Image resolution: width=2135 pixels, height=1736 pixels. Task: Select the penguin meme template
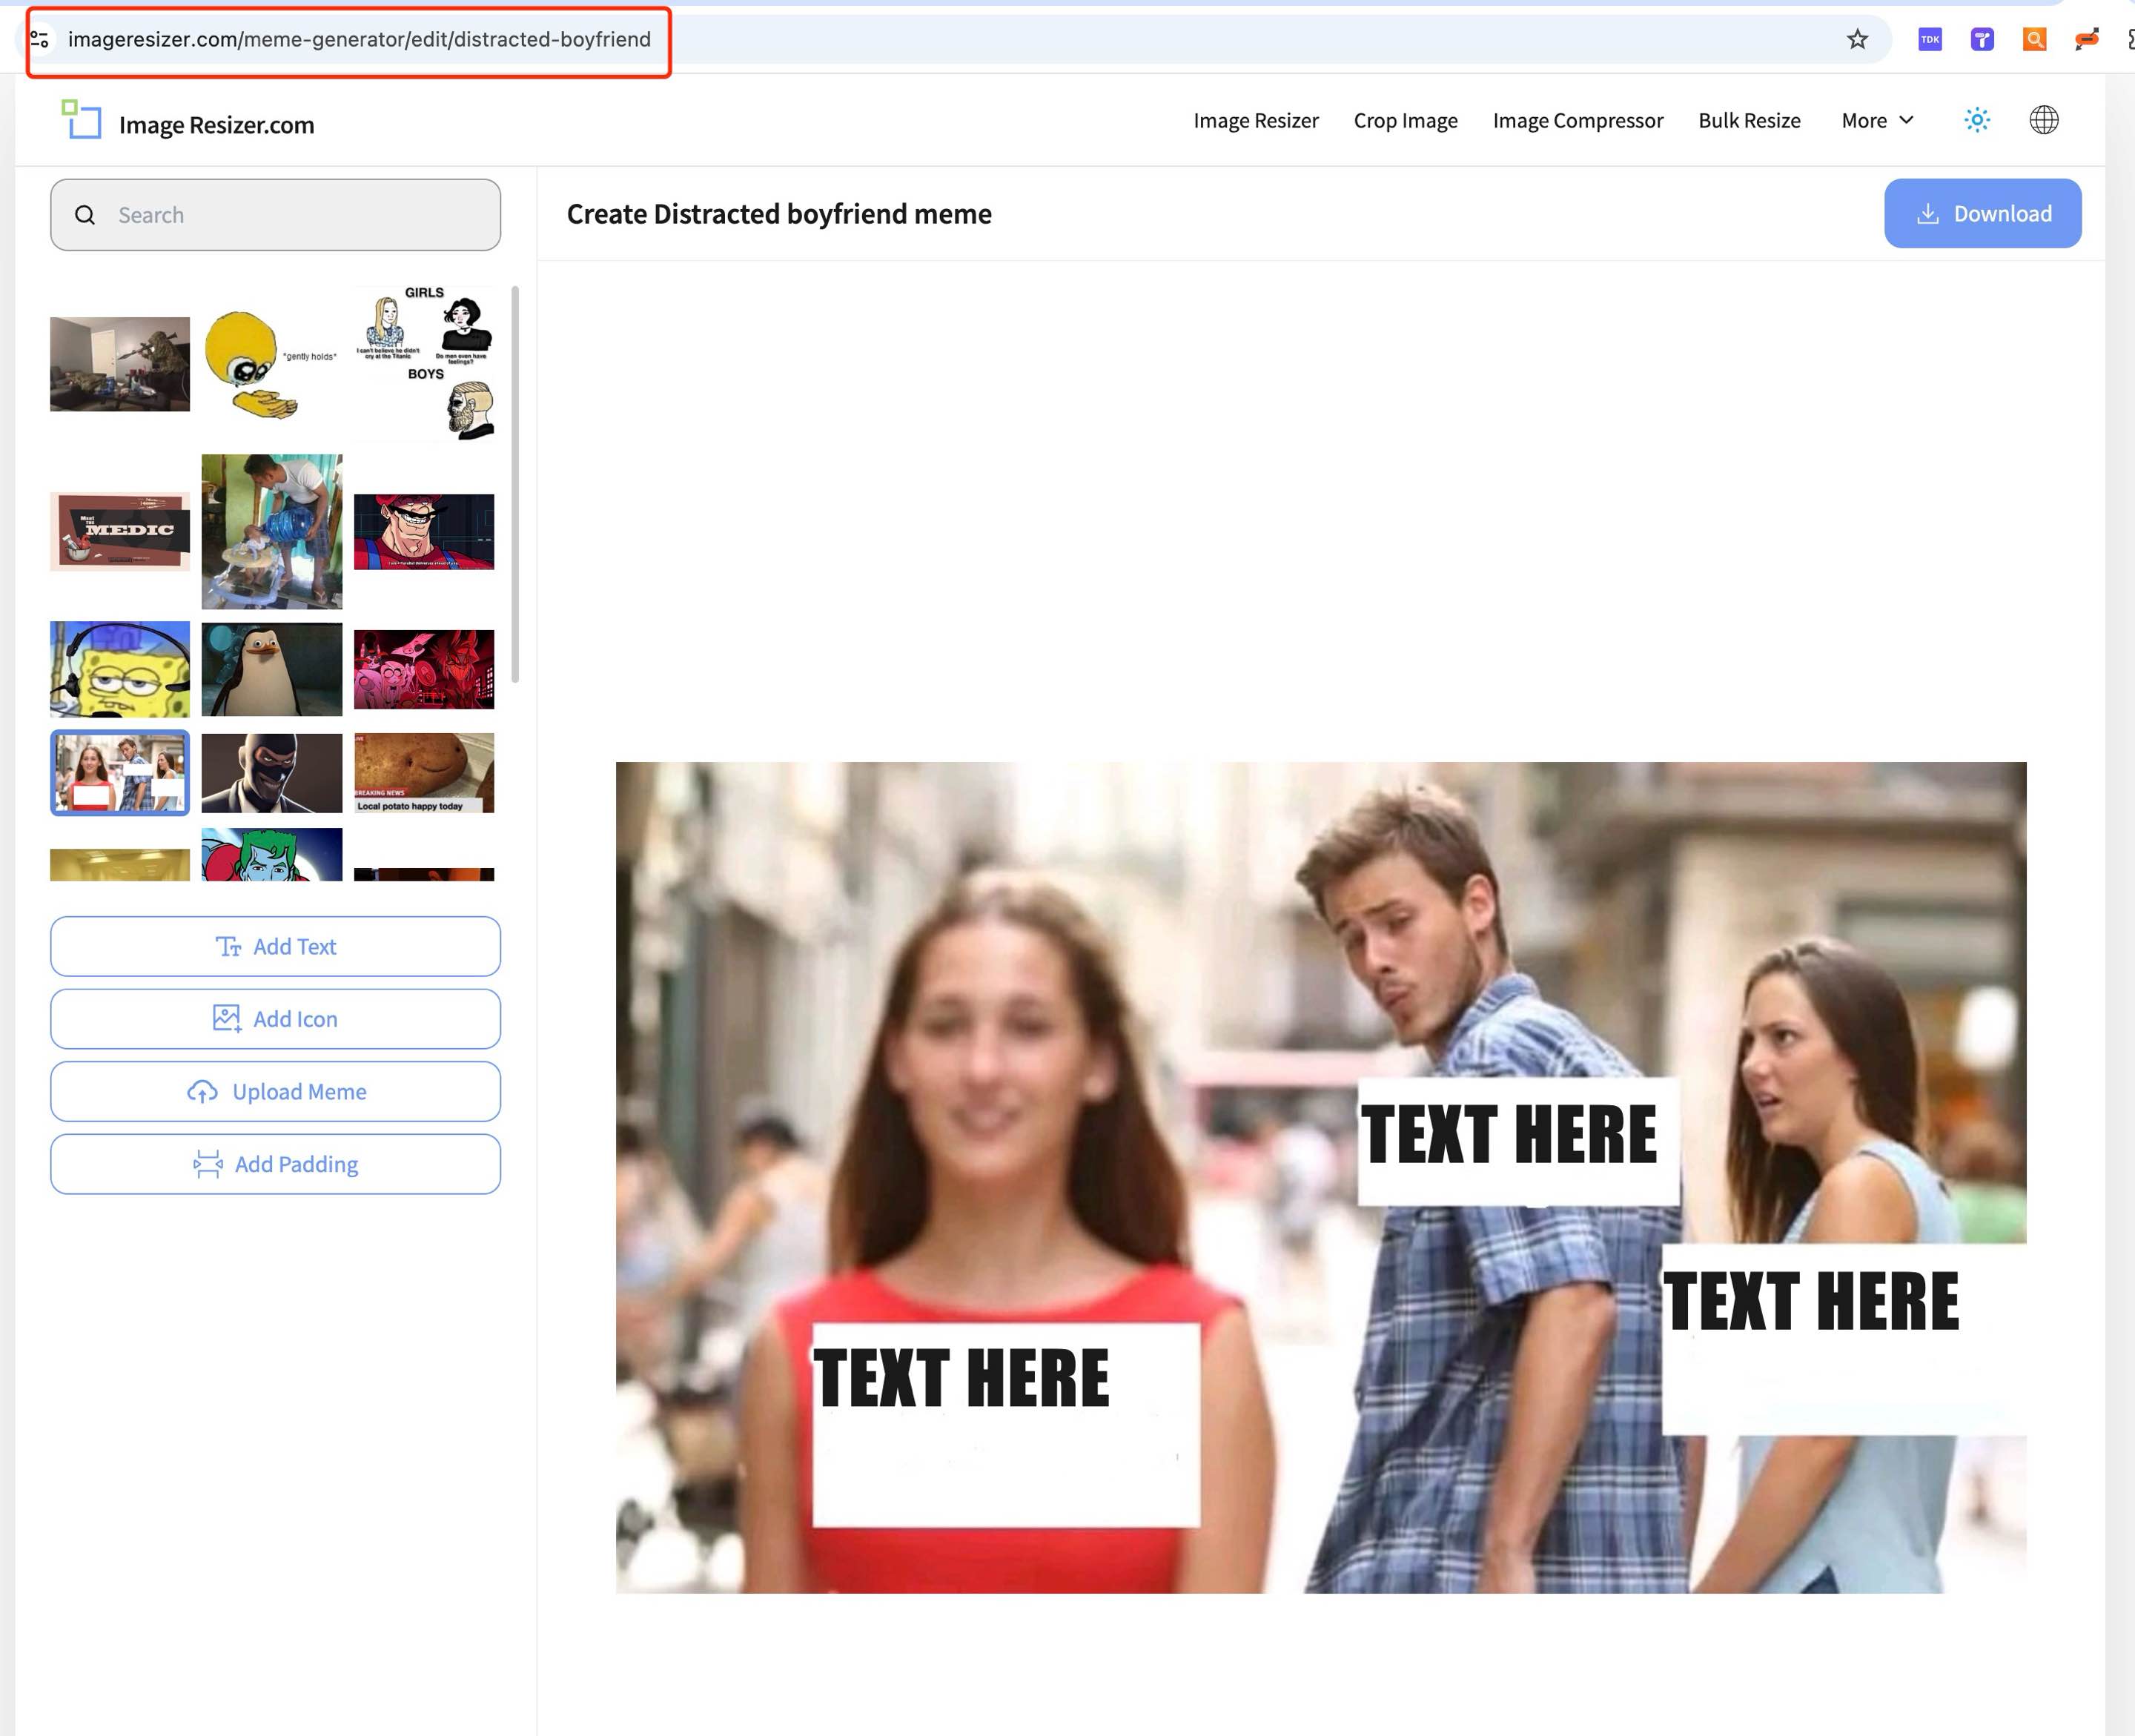pos(271,669)
